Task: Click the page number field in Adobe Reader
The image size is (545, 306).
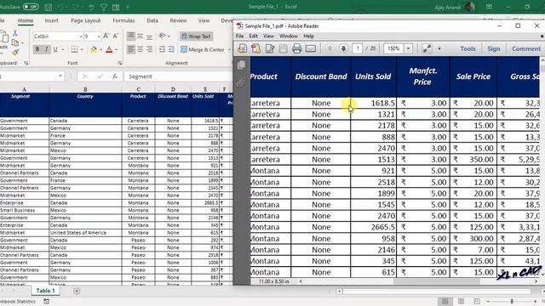Action: point(358,48)
